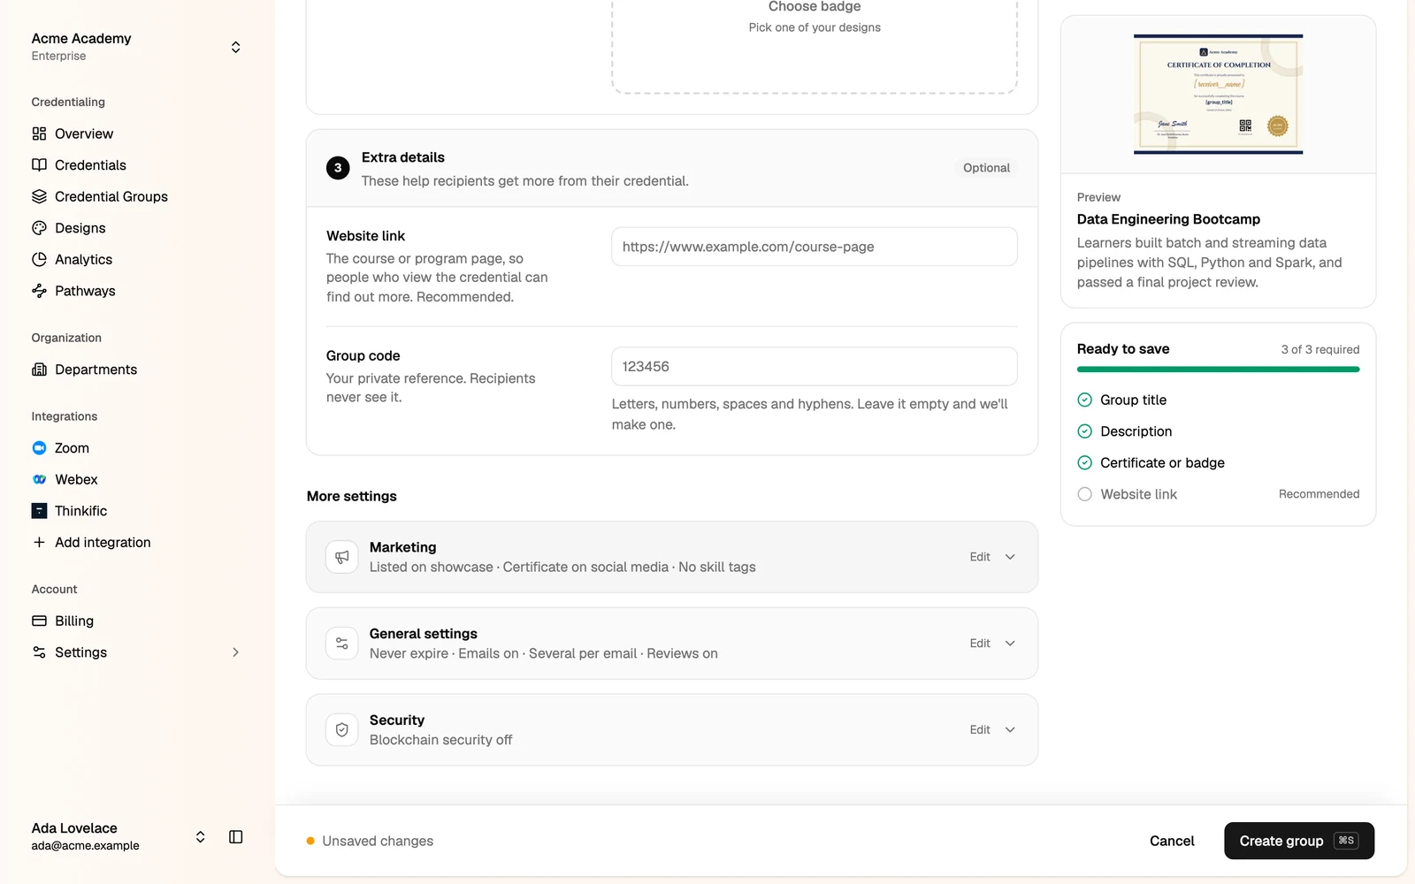Screen dimensions: 1415x884
Task: Click the Thinkific integration icon
Action: pos(39,511)
